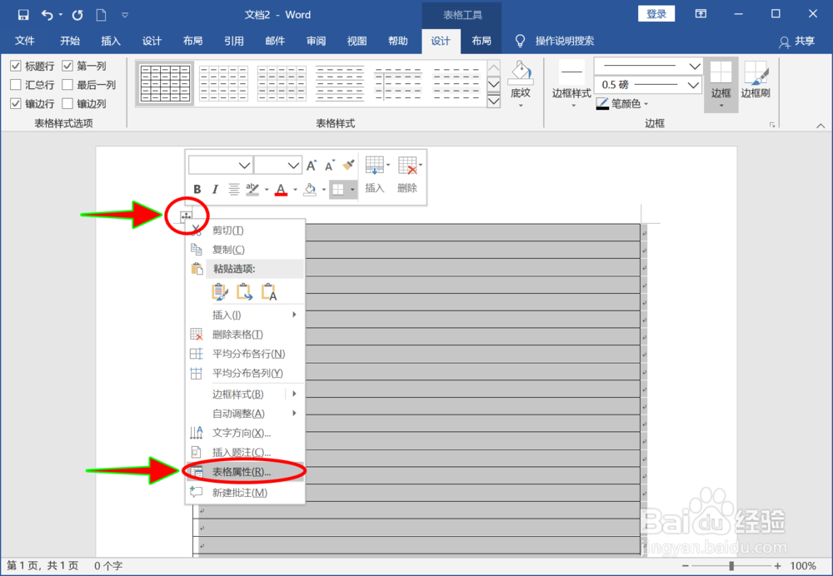
Task: Switch to the 插入 ribbon tab
Action: tap(111, 41)
